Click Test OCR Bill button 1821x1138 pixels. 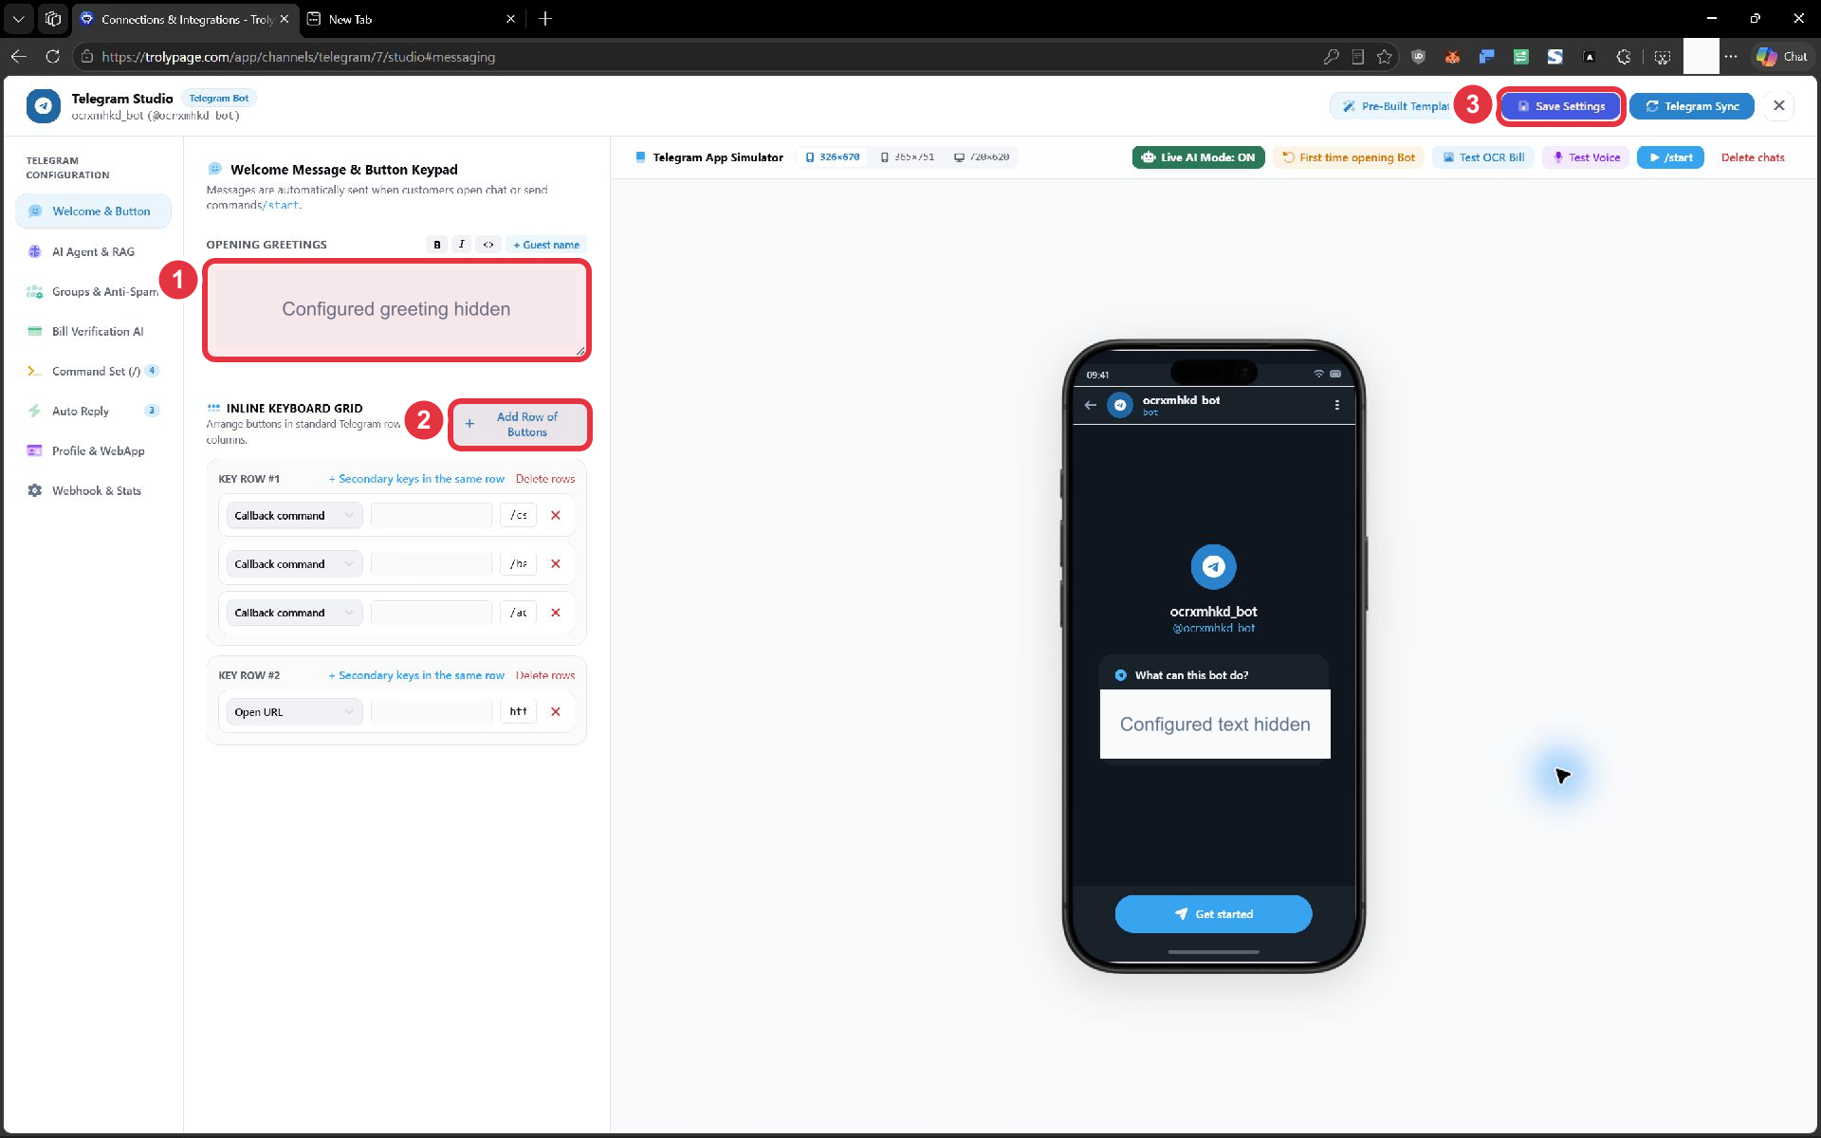coord(1483,157)
